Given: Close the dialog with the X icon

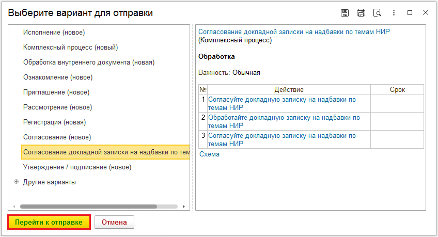Looking at the screenshot, I should (x=426, y=12).
